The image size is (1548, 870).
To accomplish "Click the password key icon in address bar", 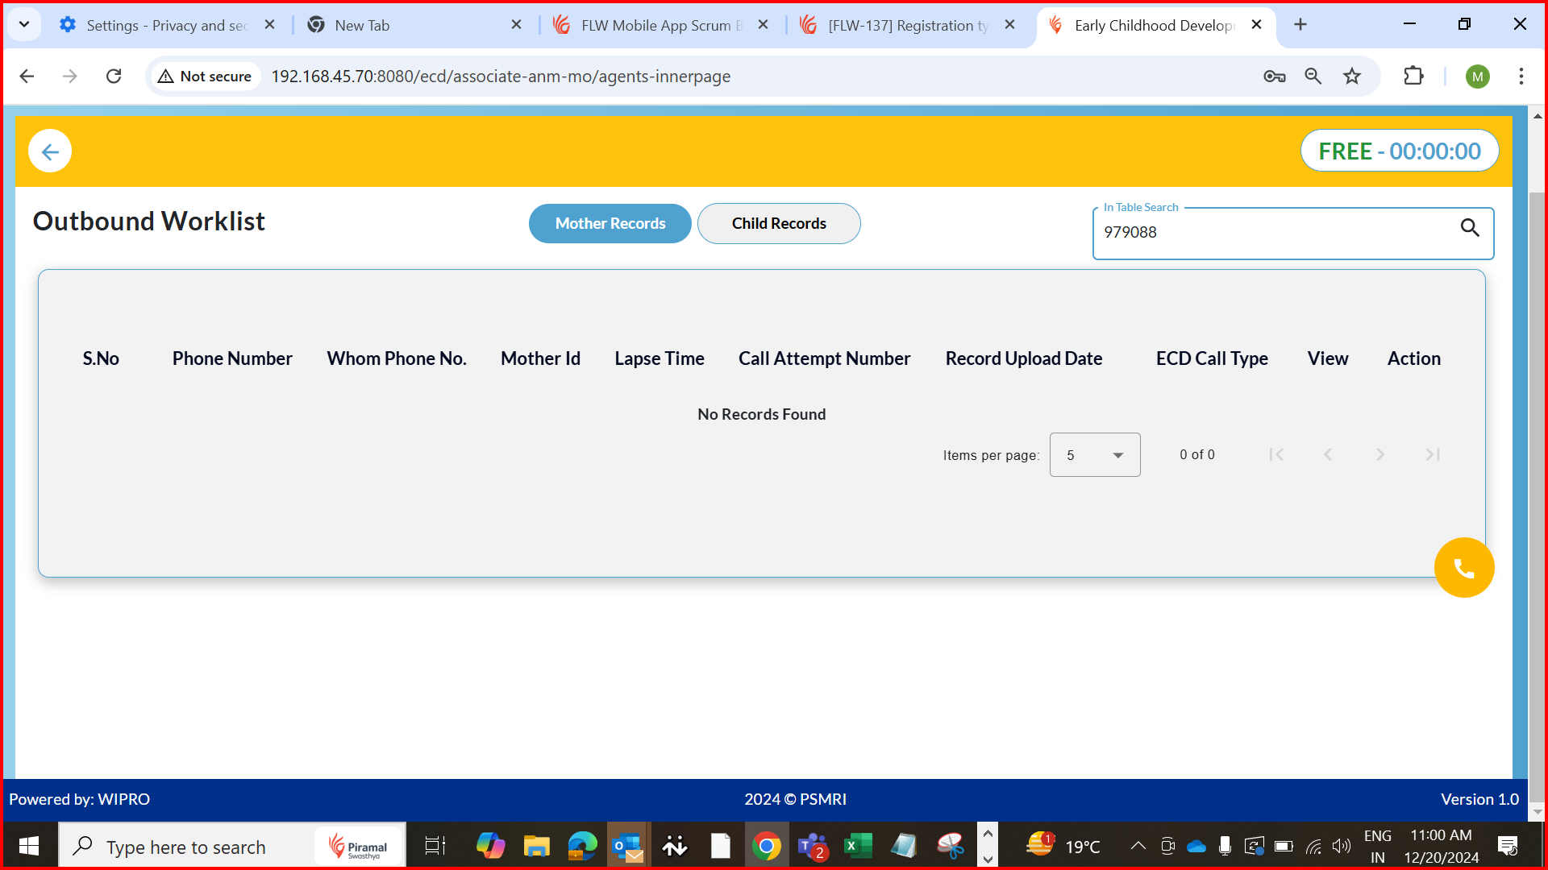I will pos(1274,77).
